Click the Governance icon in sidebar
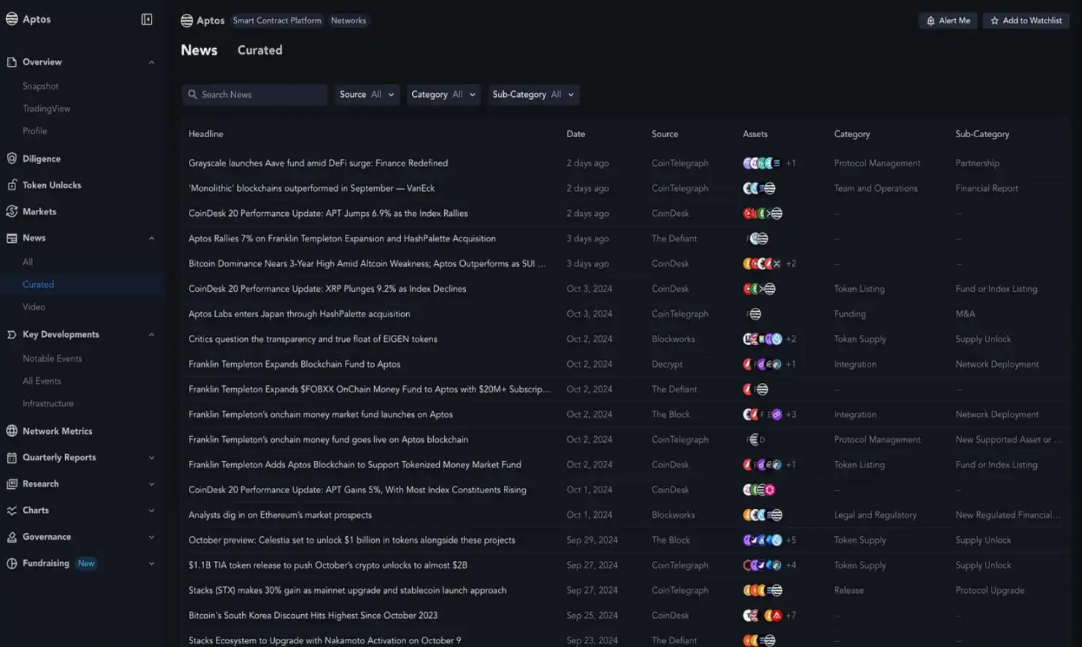The height and width of the screenshot is (647, 1082). pyautogui.click(x=12, y=537)
